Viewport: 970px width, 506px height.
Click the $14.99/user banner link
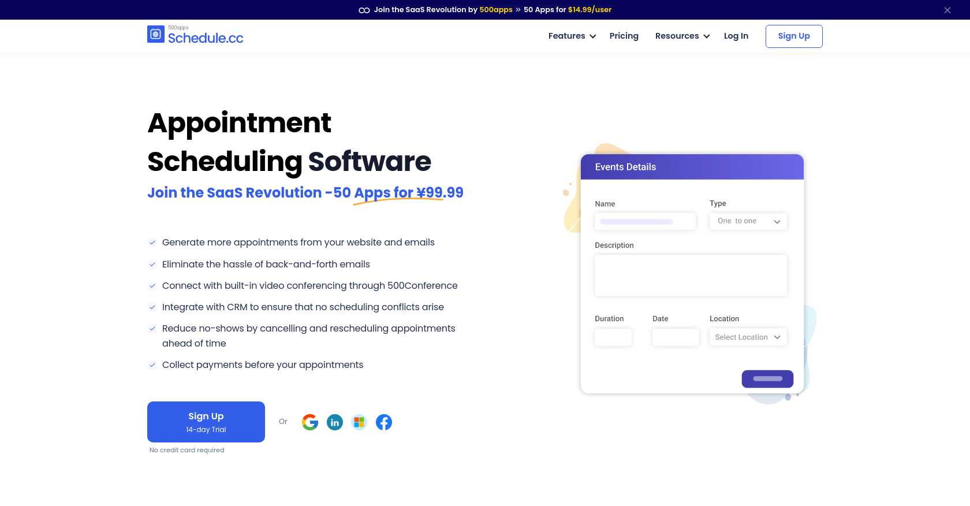(x=590, y=10)
